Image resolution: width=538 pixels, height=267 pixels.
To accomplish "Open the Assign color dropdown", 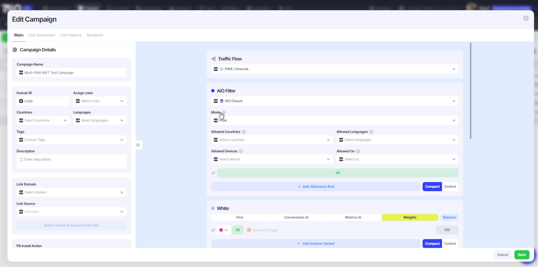I will [x=100, y=101].
